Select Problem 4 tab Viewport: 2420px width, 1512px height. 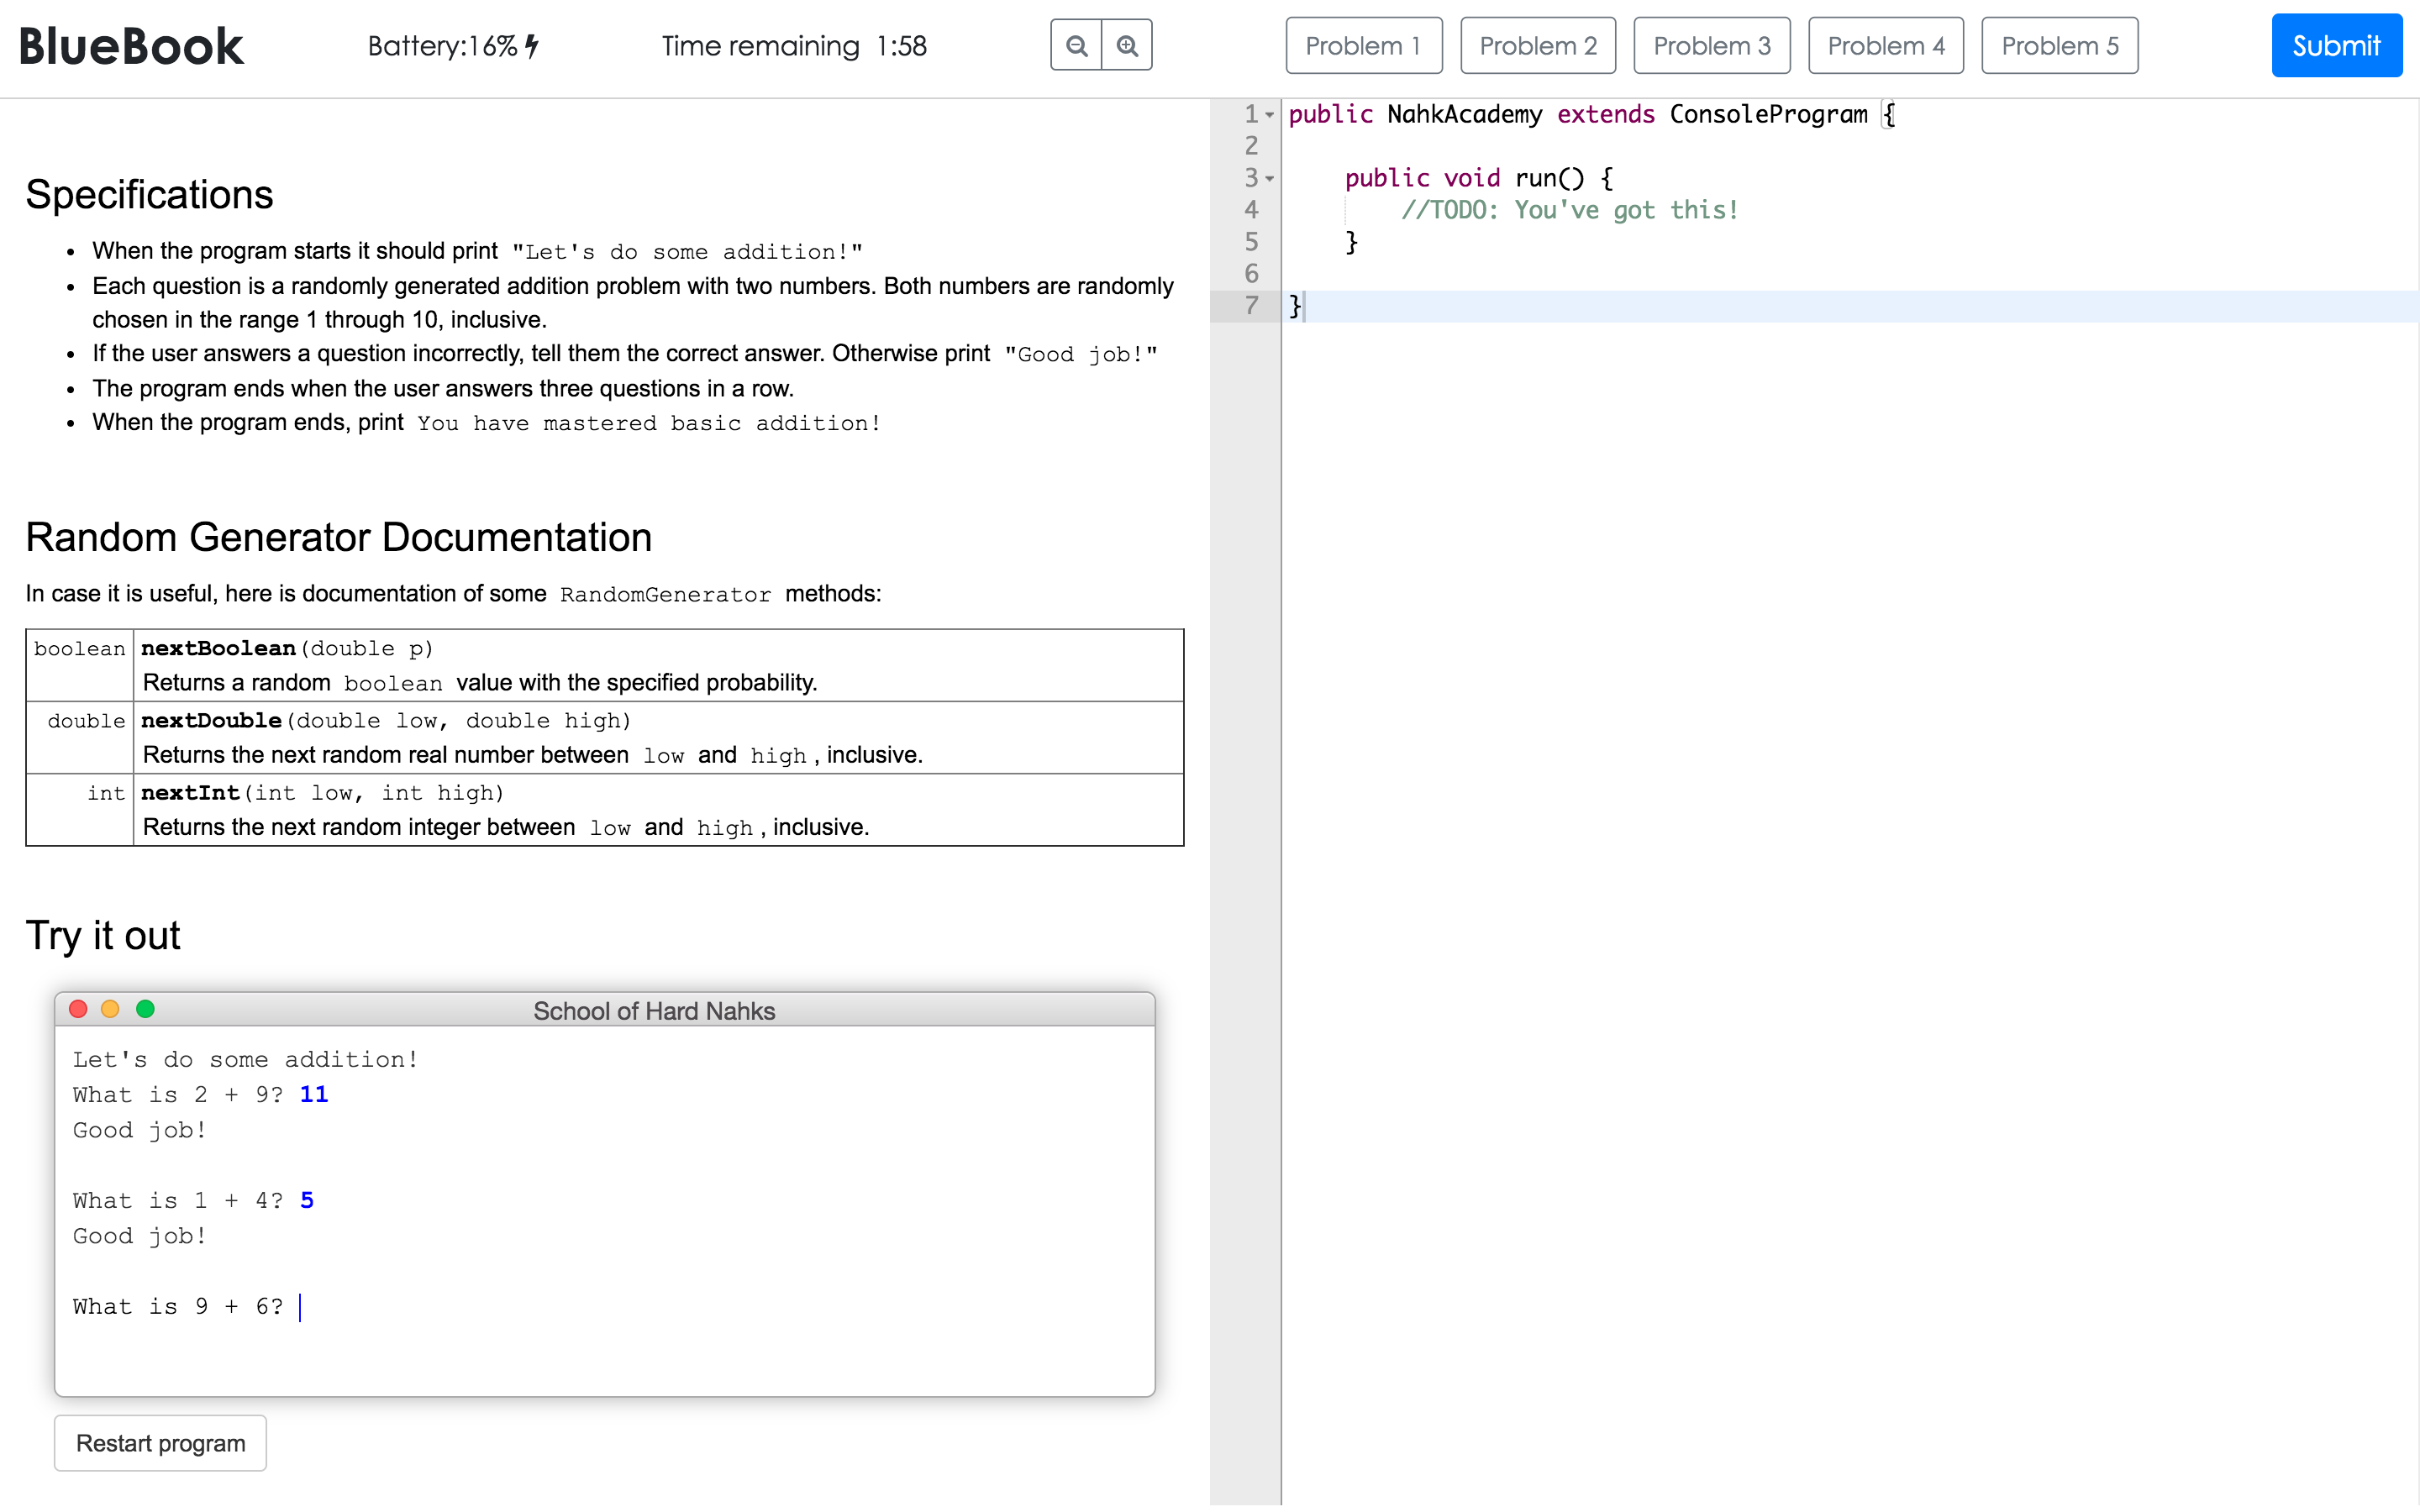click(x=1885, y=46)
